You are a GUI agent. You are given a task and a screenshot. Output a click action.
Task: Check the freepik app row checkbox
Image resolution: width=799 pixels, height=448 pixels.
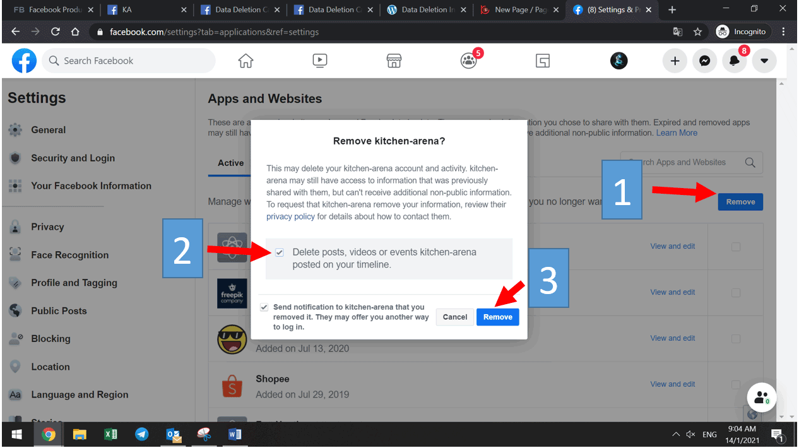click(736, 293)
